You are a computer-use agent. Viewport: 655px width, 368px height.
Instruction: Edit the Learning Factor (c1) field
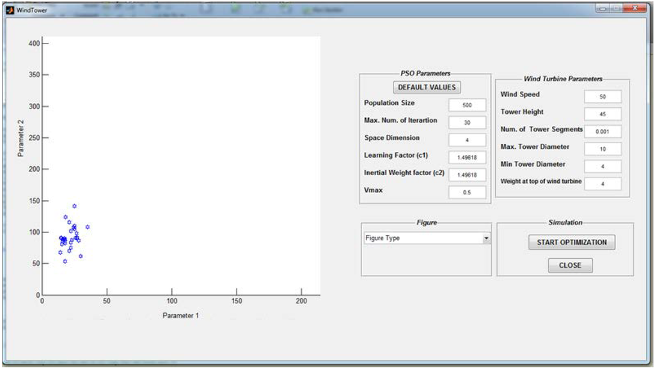pyautogui.click(x=467, y=157)
